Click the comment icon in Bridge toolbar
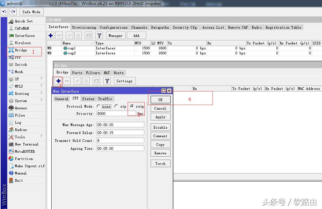Image resolution: width=322 pixels, height=209 pixels. coord(96,81)
